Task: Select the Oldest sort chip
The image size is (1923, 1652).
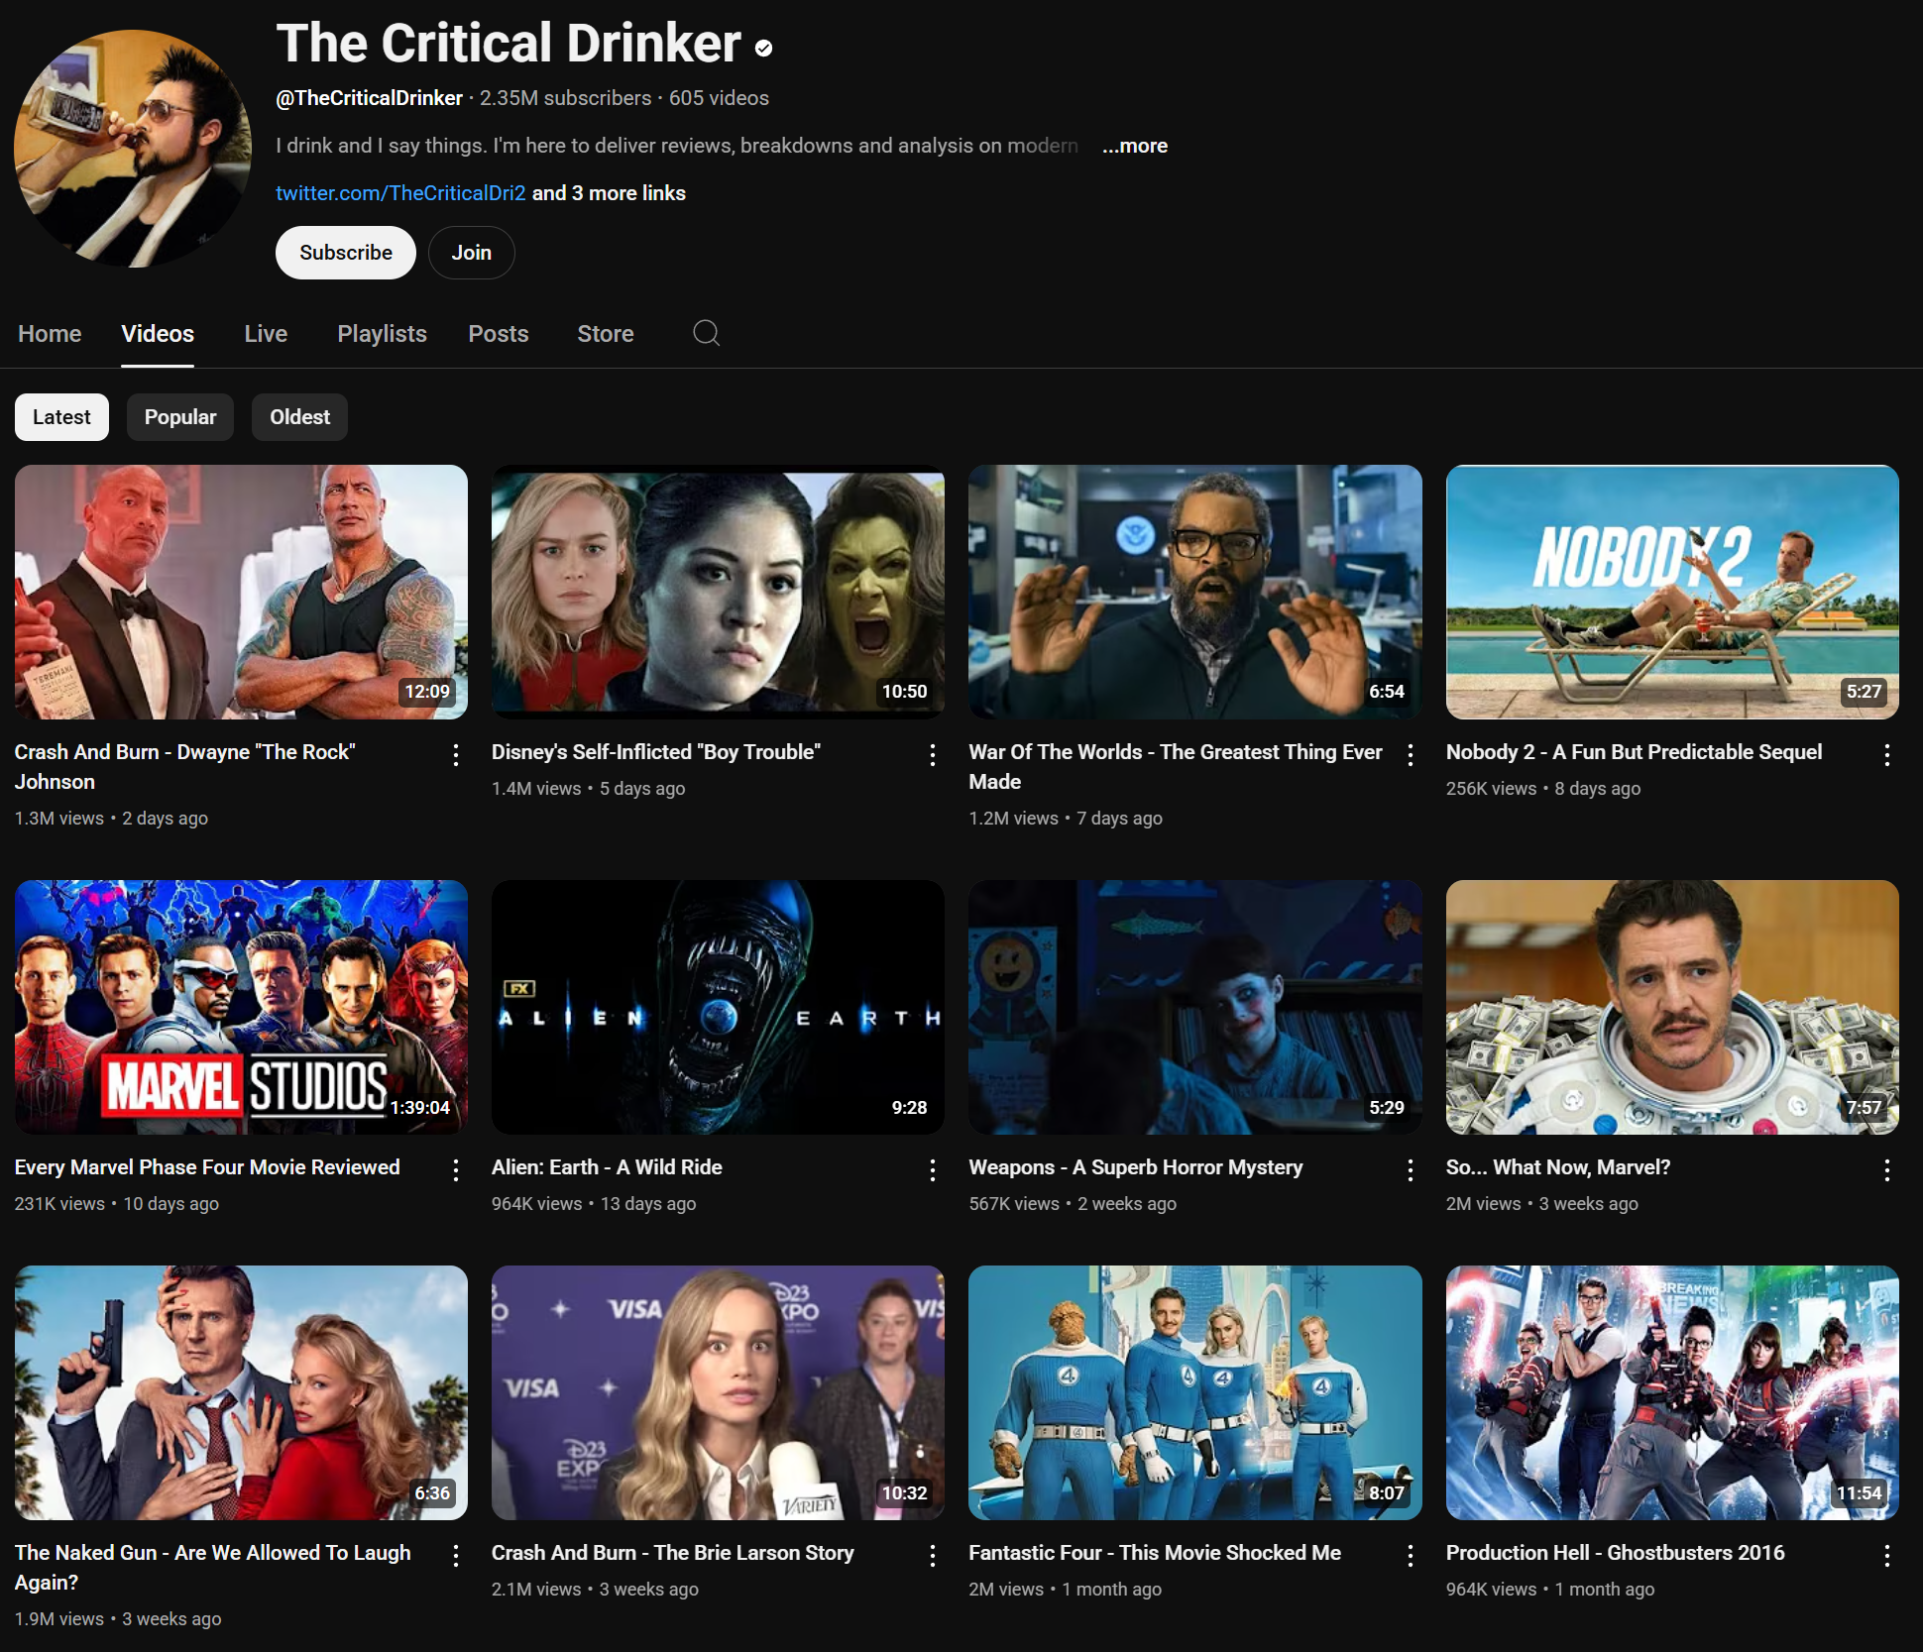Action: (299, 417)
